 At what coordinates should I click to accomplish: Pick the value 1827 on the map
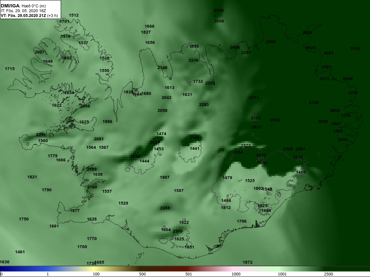(x=146, y=32)
